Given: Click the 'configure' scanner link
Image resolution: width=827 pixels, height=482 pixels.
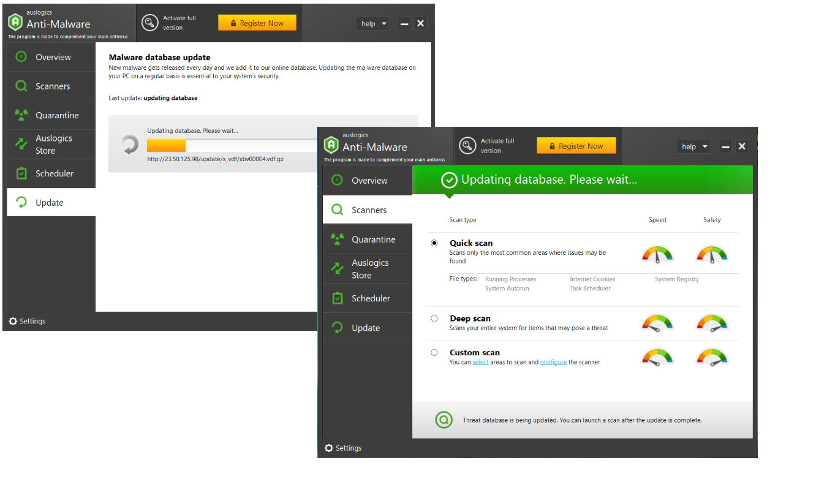Looking at the screenshot, I should [x=553, y=362].
